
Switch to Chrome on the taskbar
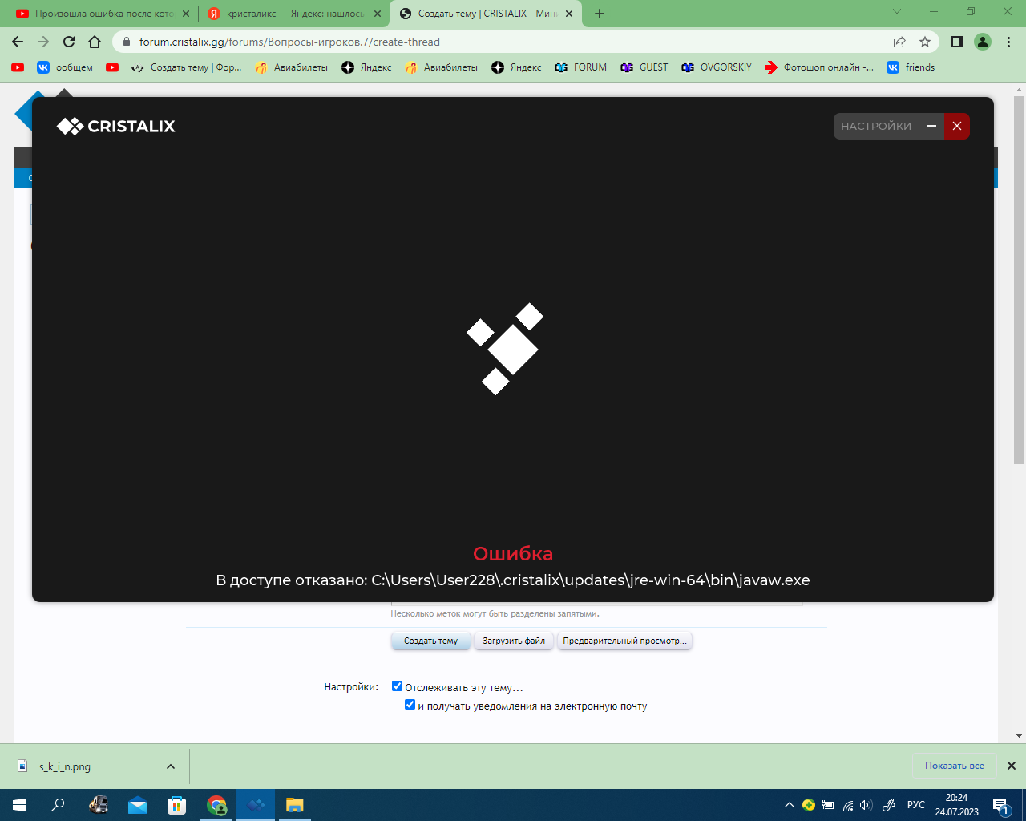[216, 805]
